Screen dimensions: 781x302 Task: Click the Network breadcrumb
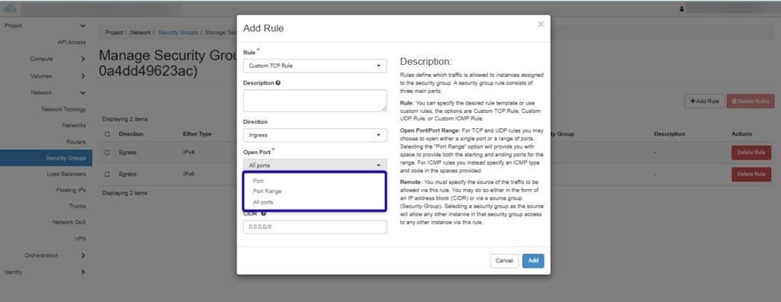[140, 32]
